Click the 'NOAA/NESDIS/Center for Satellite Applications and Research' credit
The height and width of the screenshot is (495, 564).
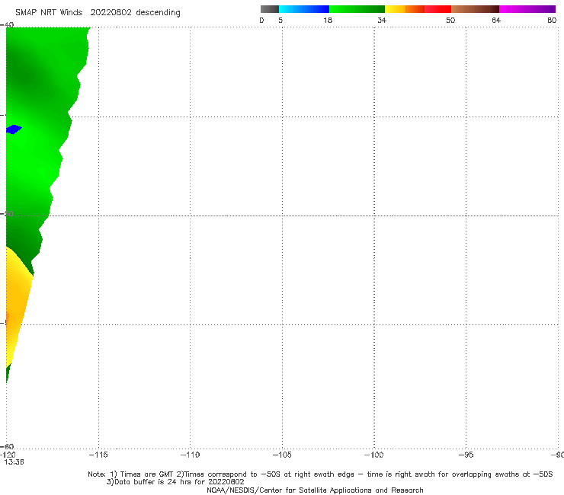(315, 490)
